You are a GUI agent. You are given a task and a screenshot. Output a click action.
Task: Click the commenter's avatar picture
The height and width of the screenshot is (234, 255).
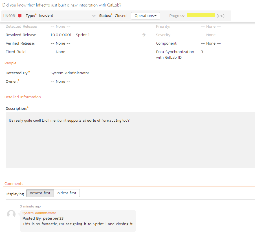pyautogui.click(x=11, y=214)
